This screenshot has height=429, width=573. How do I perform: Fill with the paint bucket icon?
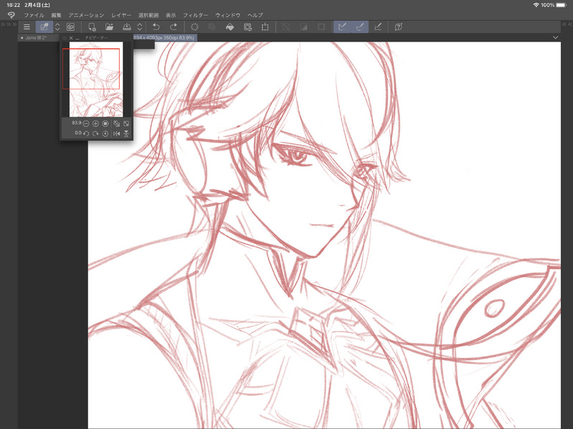[x=230, y=26]
